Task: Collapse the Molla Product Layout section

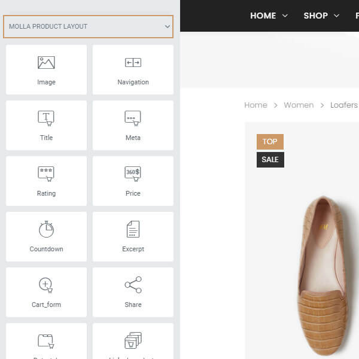Action: click(167, 27)
